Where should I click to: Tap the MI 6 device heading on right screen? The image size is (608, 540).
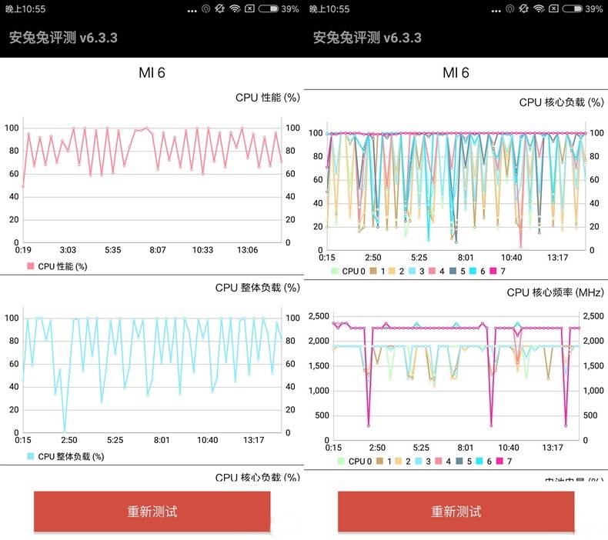(456, 73)
